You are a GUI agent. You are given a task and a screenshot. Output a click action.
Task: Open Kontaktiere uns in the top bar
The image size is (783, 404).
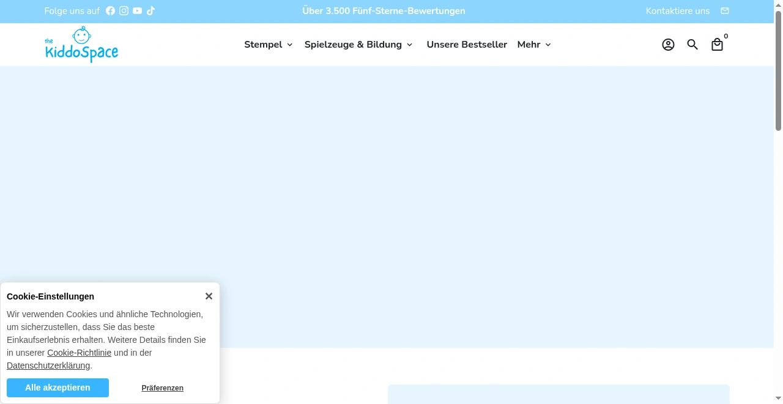coord(677,10)
